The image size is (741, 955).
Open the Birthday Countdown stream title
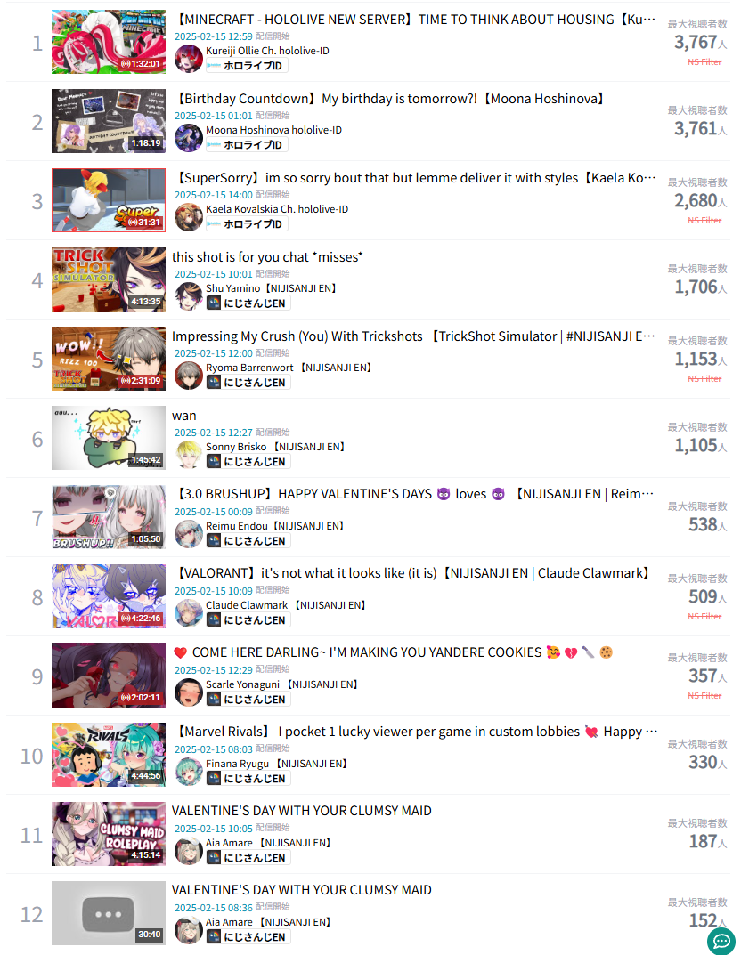(391, 99)
